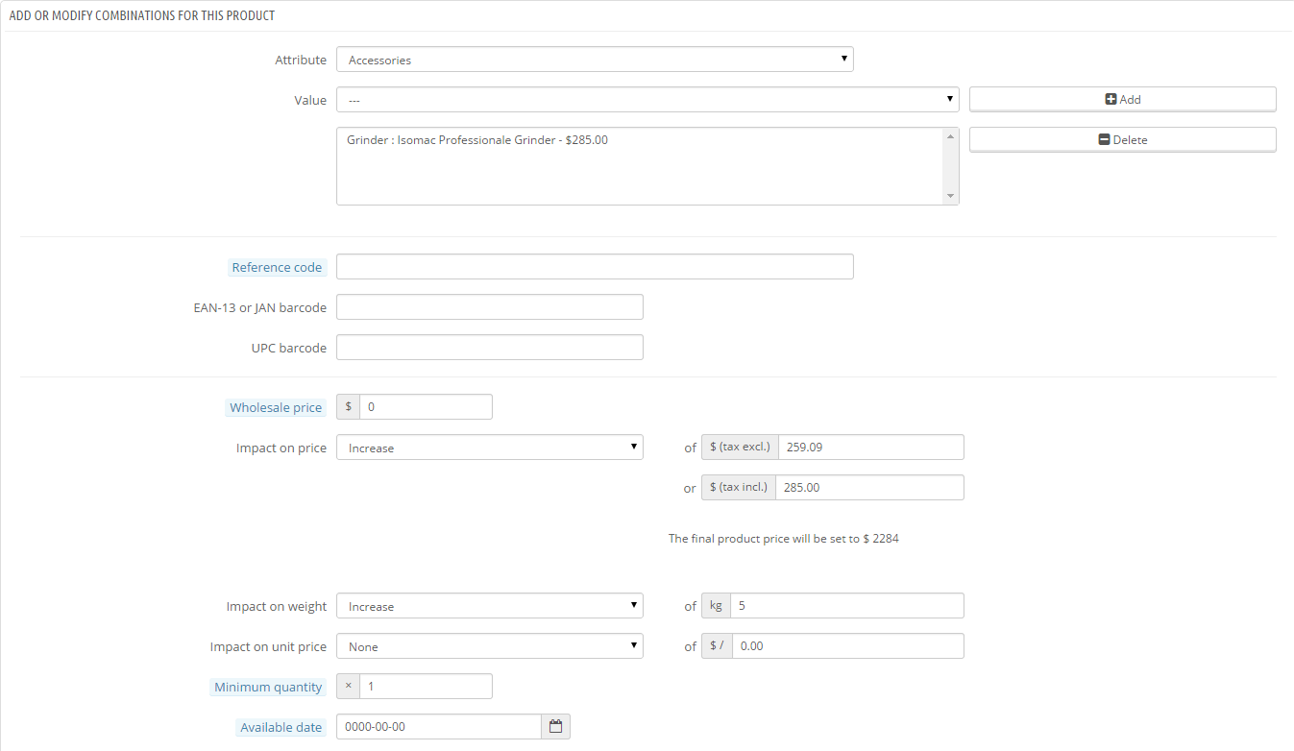Click the Impact on price label
Screen dimensions: 1294x751
[281, 448]
